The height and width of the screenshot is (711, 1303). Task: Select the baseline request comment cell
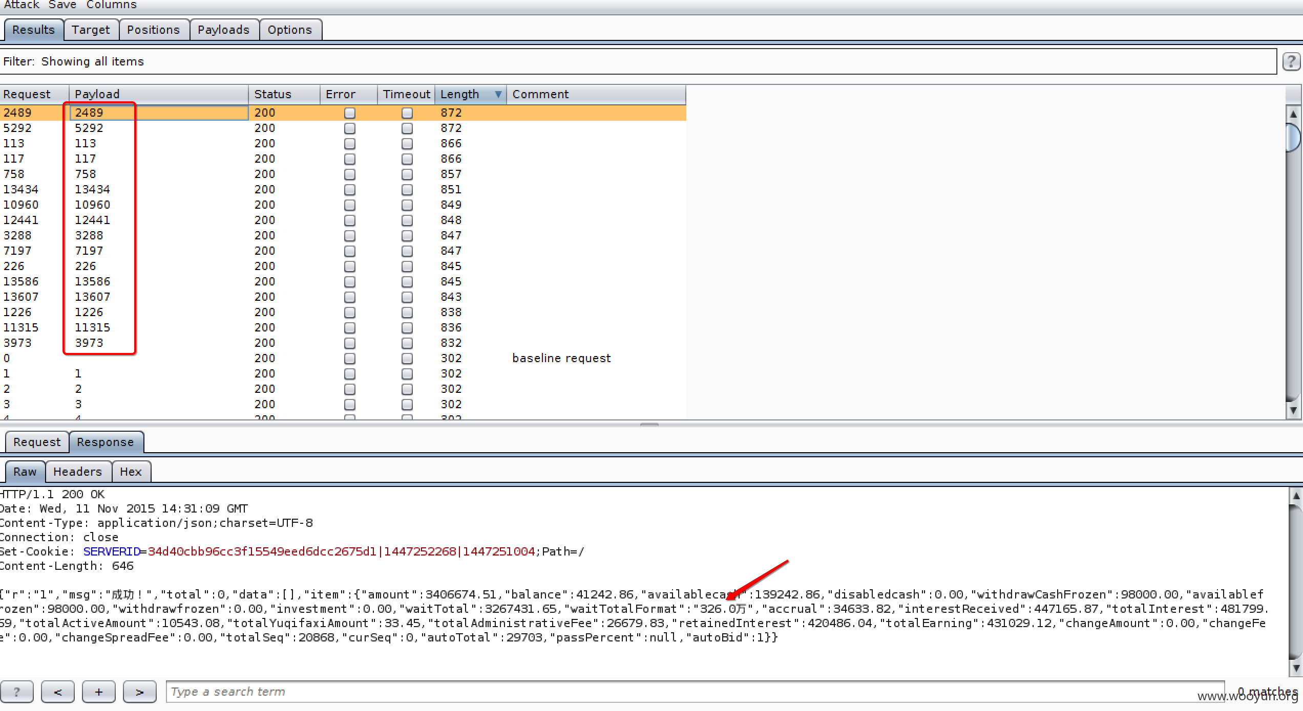pos(596,359)
